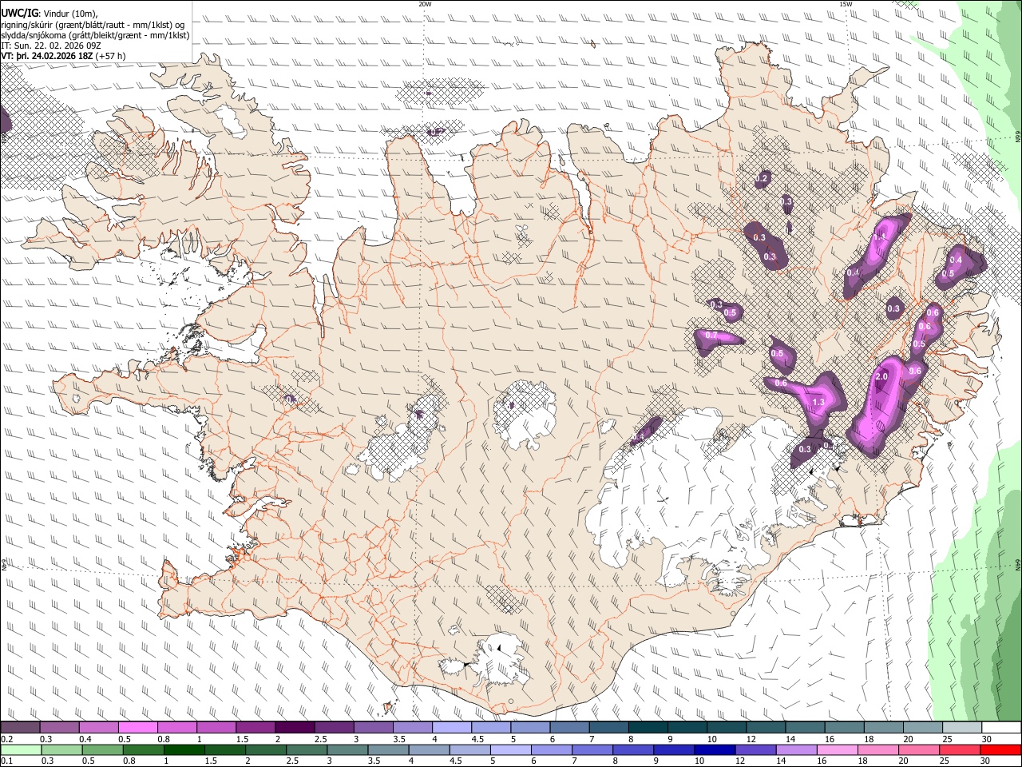Click the 2.0 snowfall value on map
Viewport: 1022px width, 767px height.
[x=881, y=376]
